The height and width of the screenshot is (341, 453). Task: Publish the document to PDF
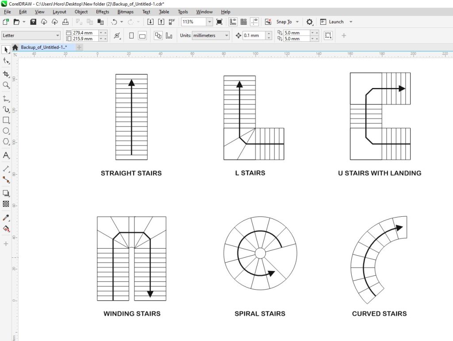click(172, 21)
